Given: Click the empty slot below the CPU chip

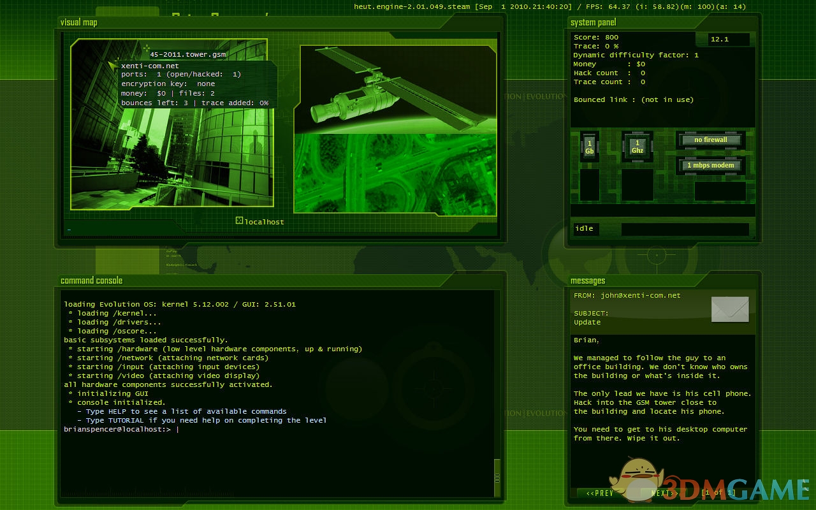Looking at the screenshot, I should pos(637,185).
